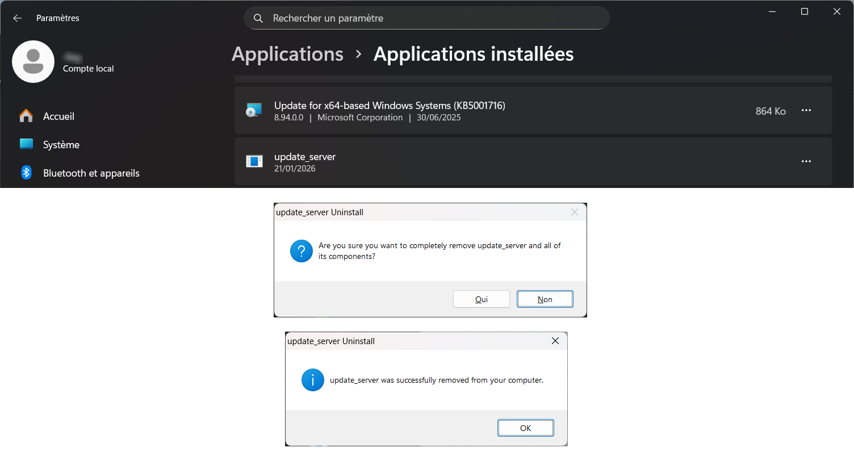Click the Système monitor icon

point(26,144)
